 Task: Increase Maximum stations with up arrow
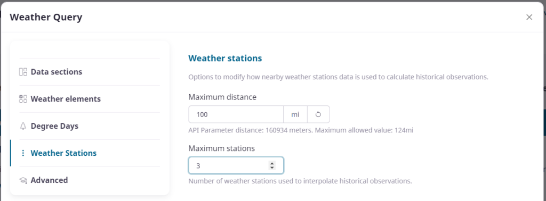pos(272,163)
